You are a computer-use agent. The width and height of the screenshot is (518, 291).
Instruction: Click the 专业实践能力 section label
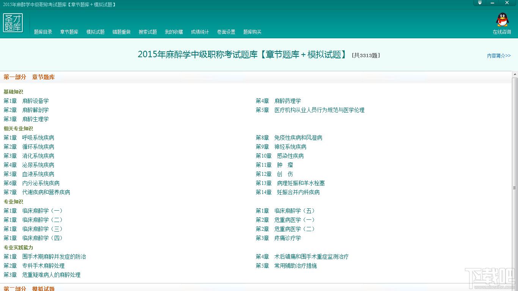tap(18, 247)
